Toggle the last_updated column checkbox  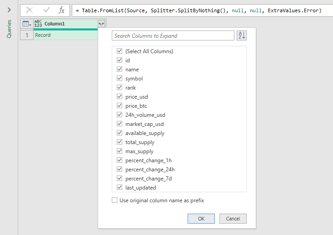pyautogui.click(x=119, y=188)
